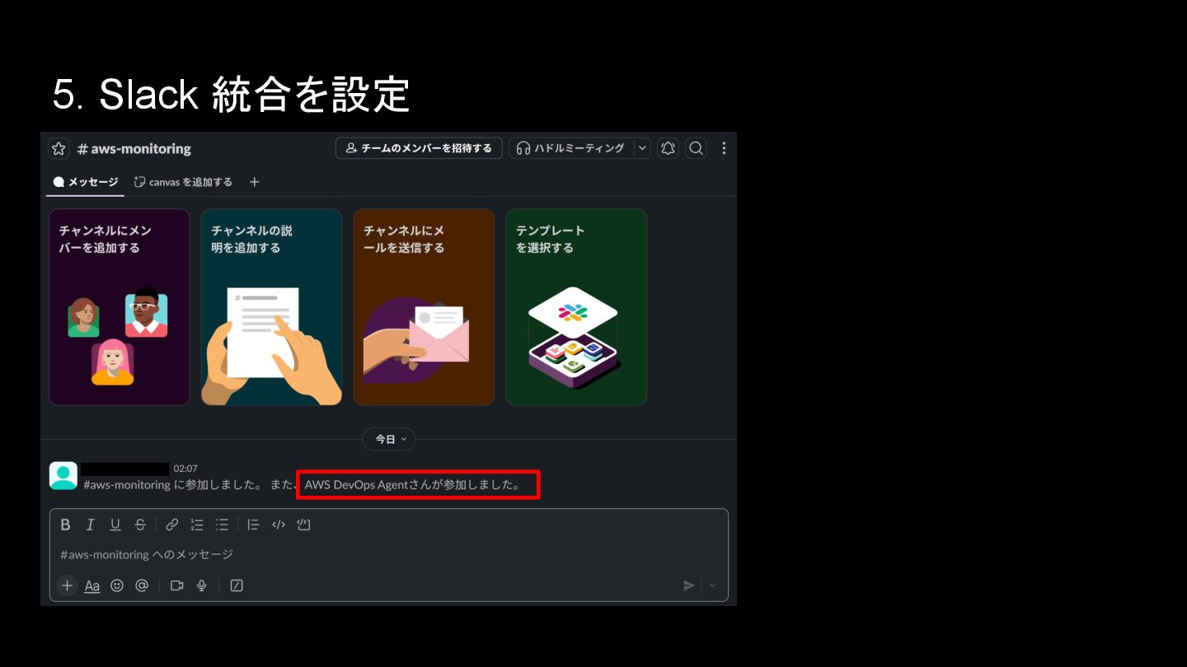The width and height of the screenshot is (1187, 667).
Task: Start a ハドルミーティング
Action: 570,148
